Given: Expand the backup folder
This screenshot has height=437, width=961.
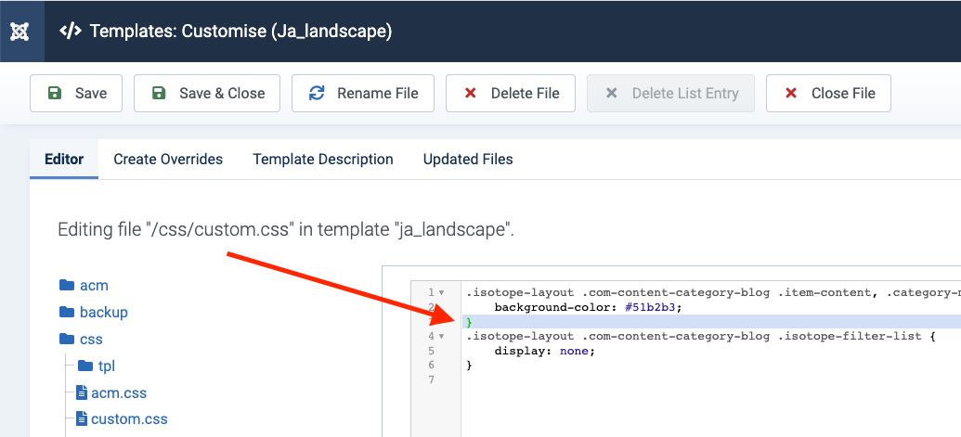Looking at the screenshot, I should coord(103,312).
